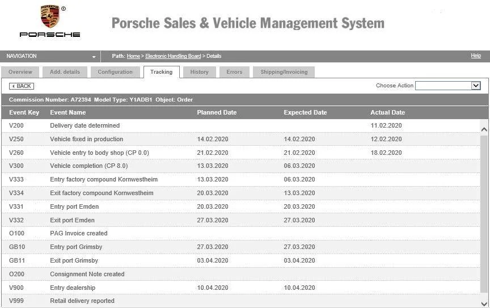Follow the Home breadcrumb link
The width and height of the screenshot is (490, 308).
tap(133, 56)
